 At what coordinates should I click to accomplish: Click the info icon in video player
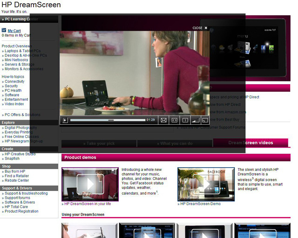point(185,120)
